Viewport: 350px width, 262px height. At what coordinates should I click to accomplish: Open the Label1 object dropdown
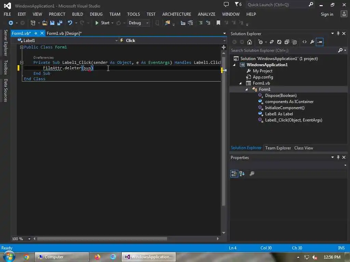pyautogui.click(x=117, y=41)
